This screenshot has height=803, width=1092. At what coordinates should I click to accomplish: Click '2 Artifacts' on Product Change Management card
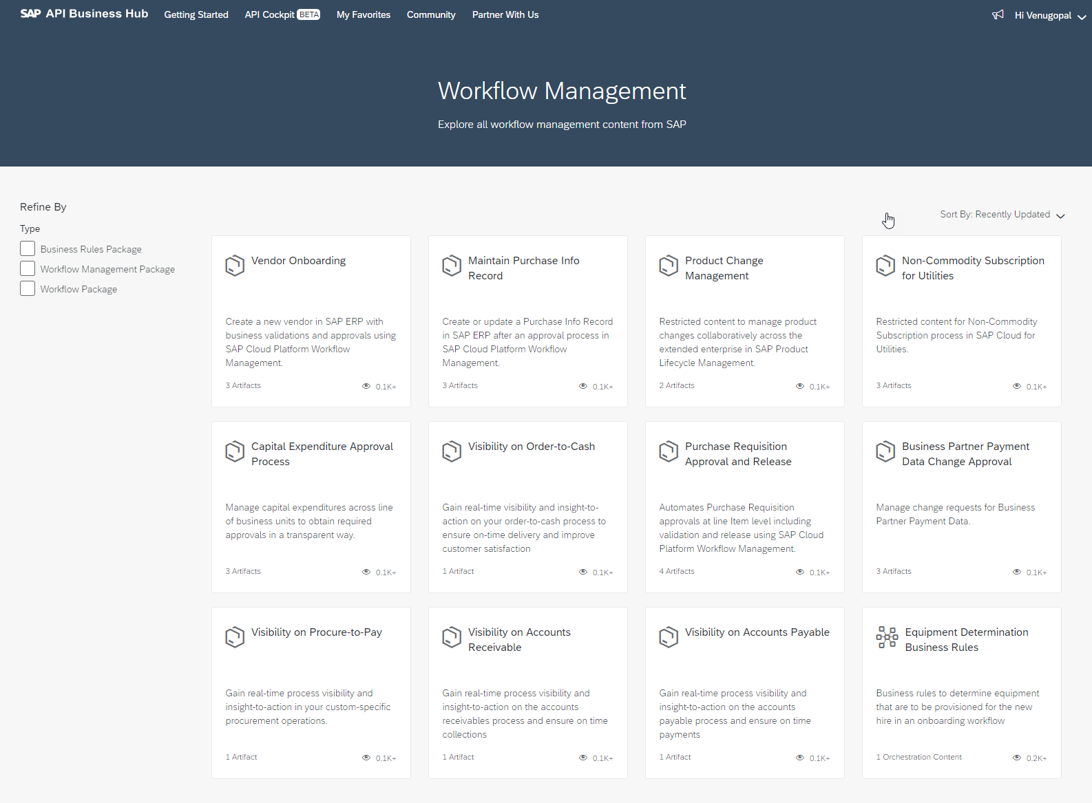coord(677,385)
